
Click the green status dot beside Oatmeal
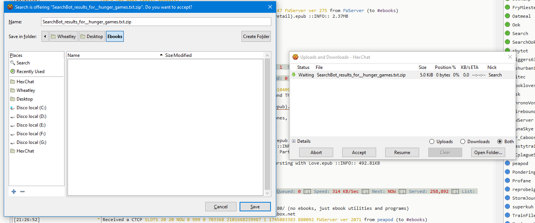(x=508, y=16)
